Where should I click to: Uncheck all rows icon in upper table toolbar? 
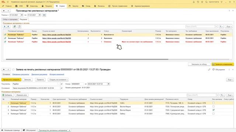(19, 26)
